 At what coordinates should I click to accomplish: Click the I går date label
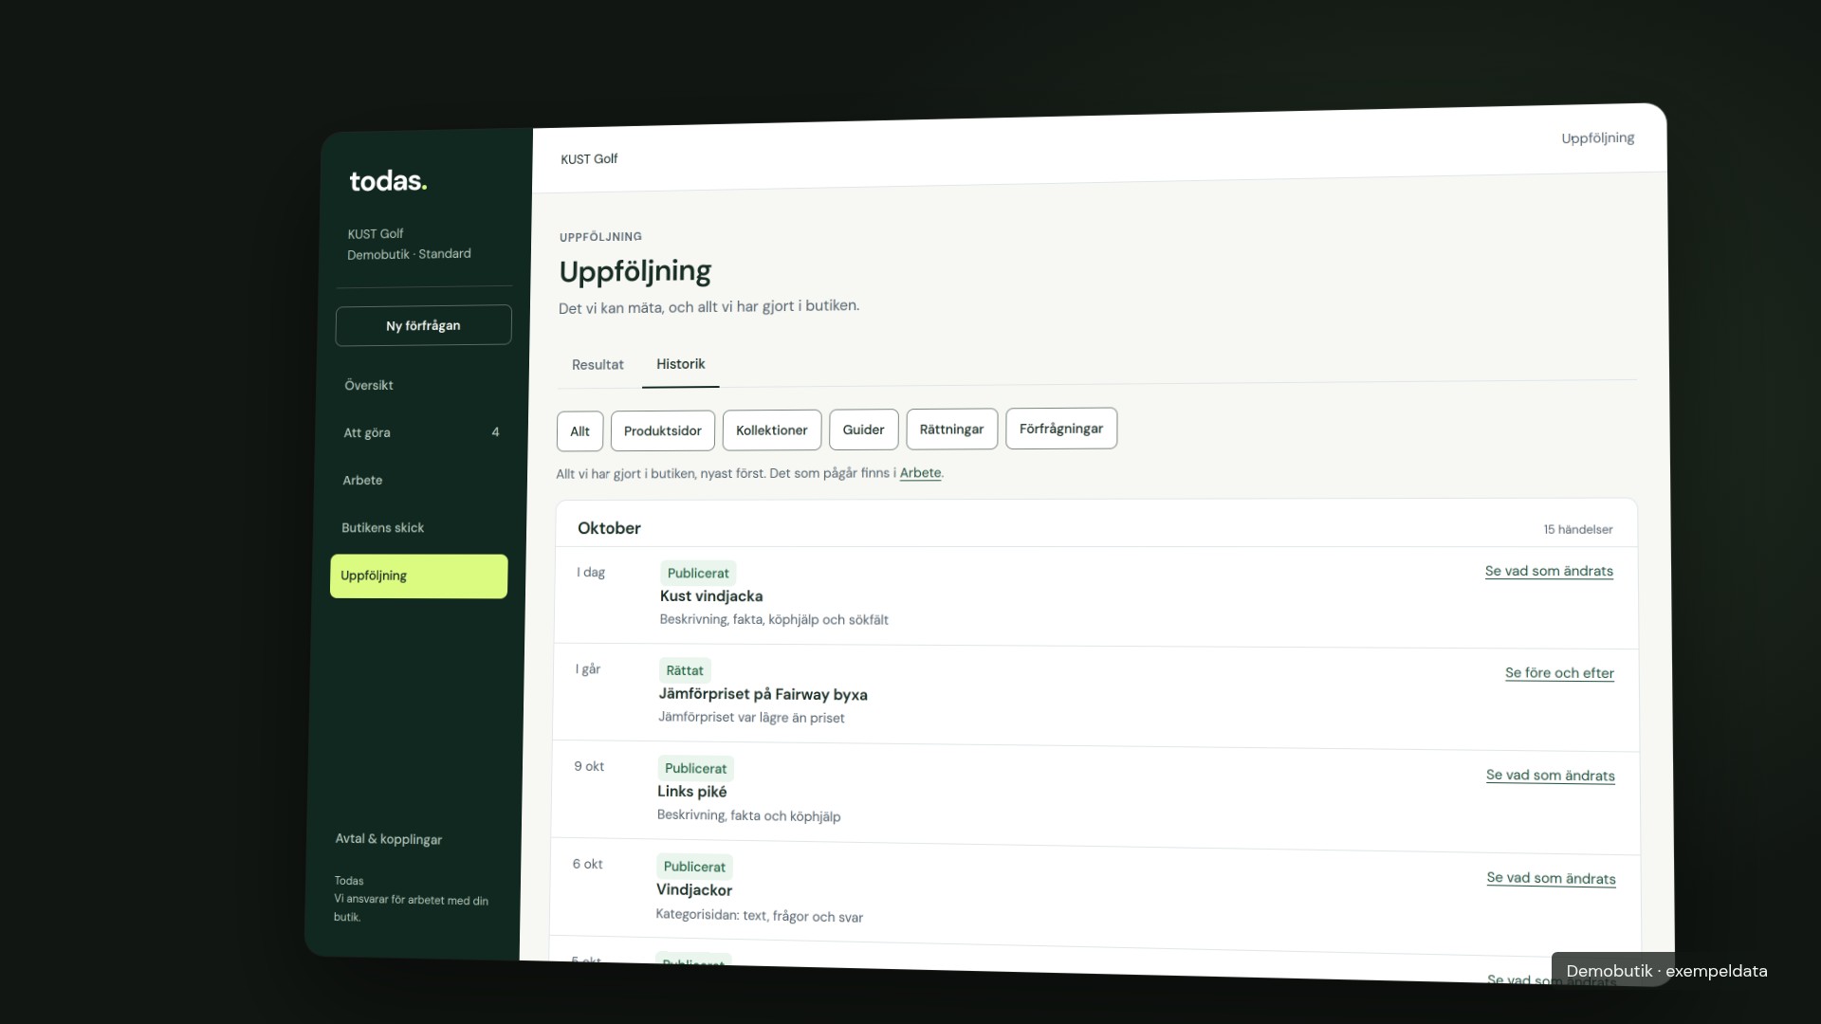[587, 669]
